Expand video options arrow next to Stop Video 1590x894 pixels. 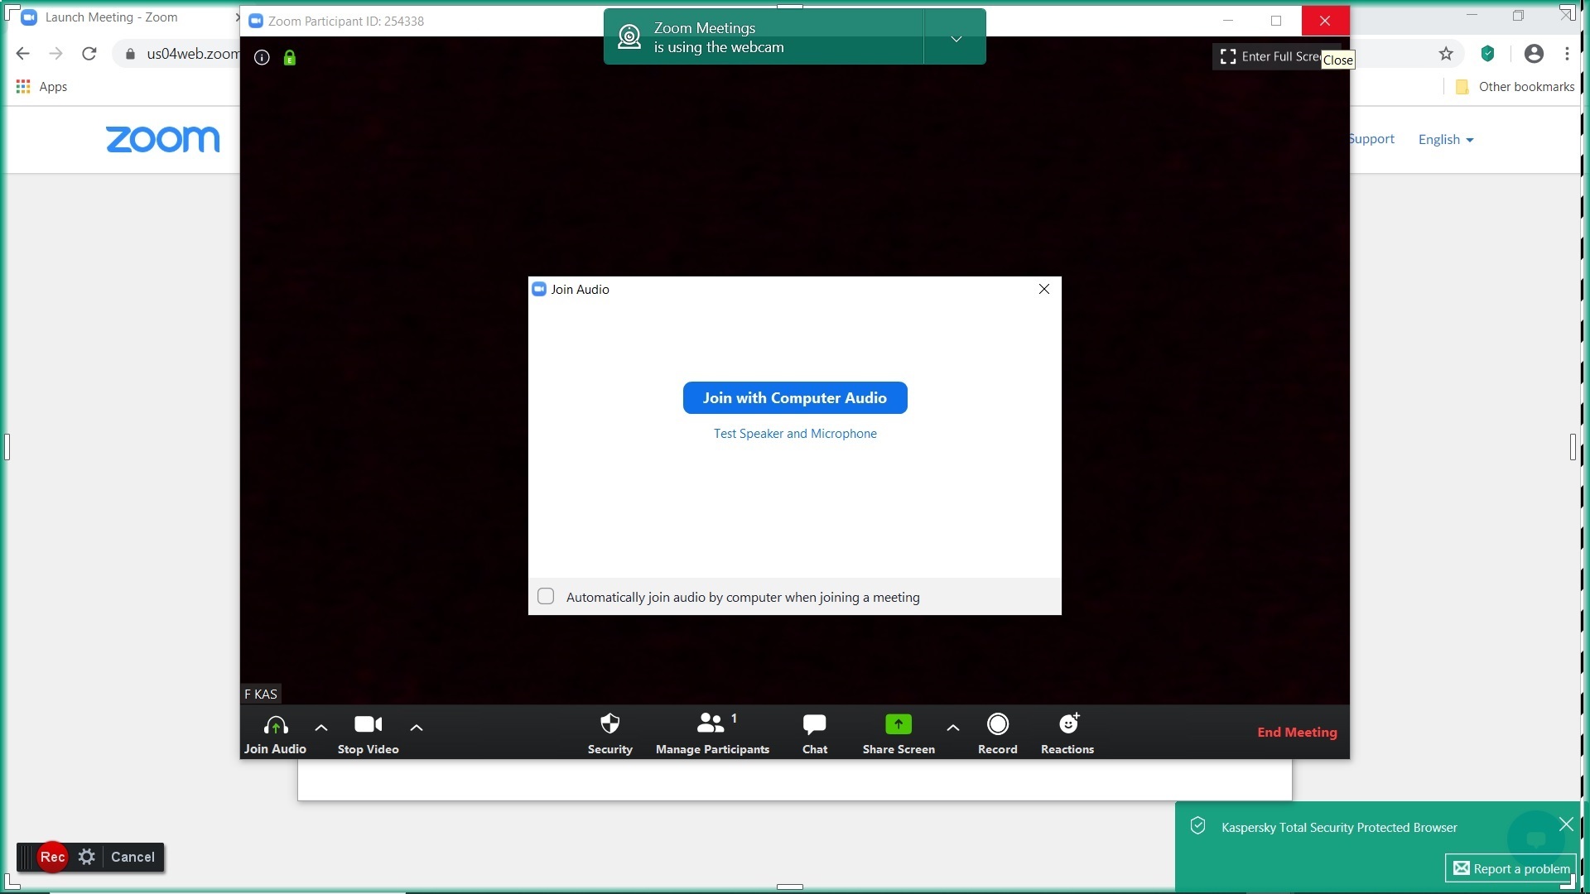coord(417,728)
